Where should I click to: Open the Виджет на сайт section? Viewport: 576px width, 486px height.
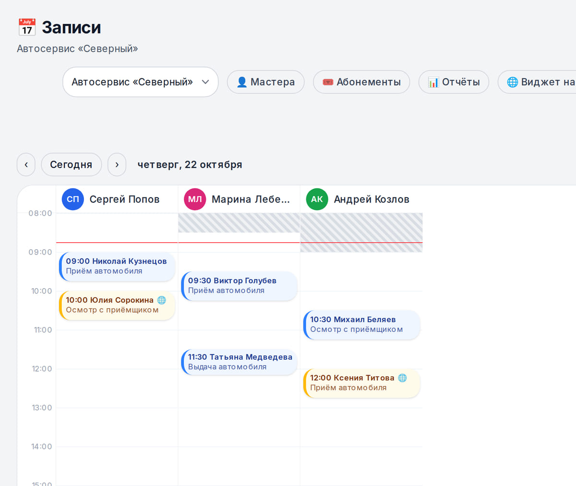point(537,82)
